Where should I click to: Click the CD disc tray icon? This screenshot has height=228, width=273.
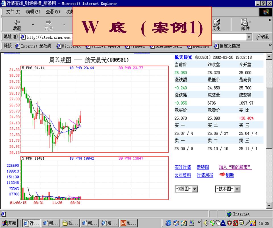[x=212, y=223]
